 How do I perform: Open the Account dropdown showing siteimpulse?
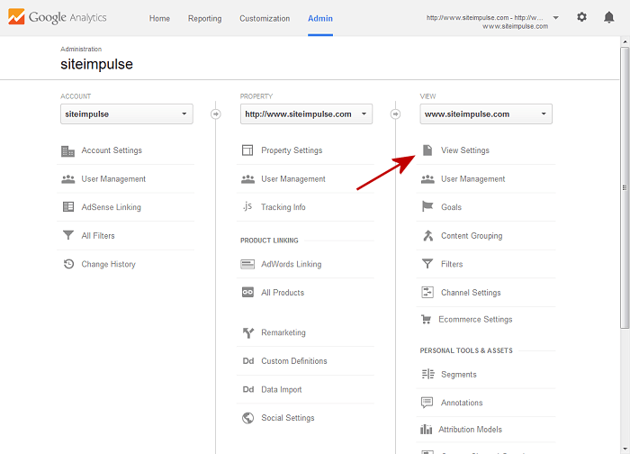(x=127, y=114)
